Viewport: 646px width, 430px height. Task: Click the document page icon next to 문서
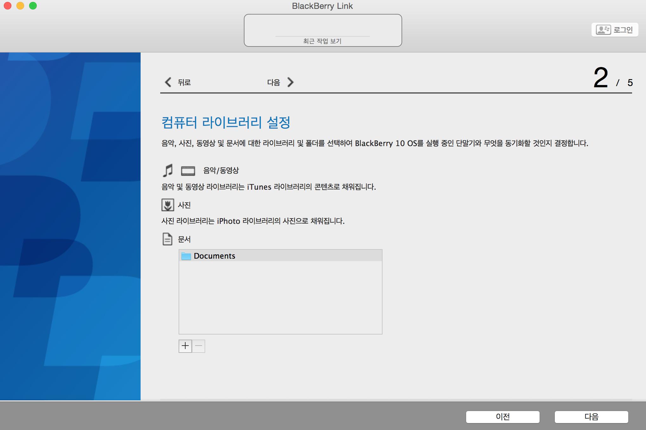click(x=167, y=239)
